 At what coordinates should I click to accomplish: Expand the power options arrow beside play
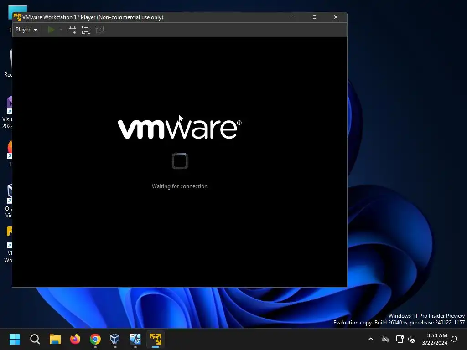(x=61, y=30)
